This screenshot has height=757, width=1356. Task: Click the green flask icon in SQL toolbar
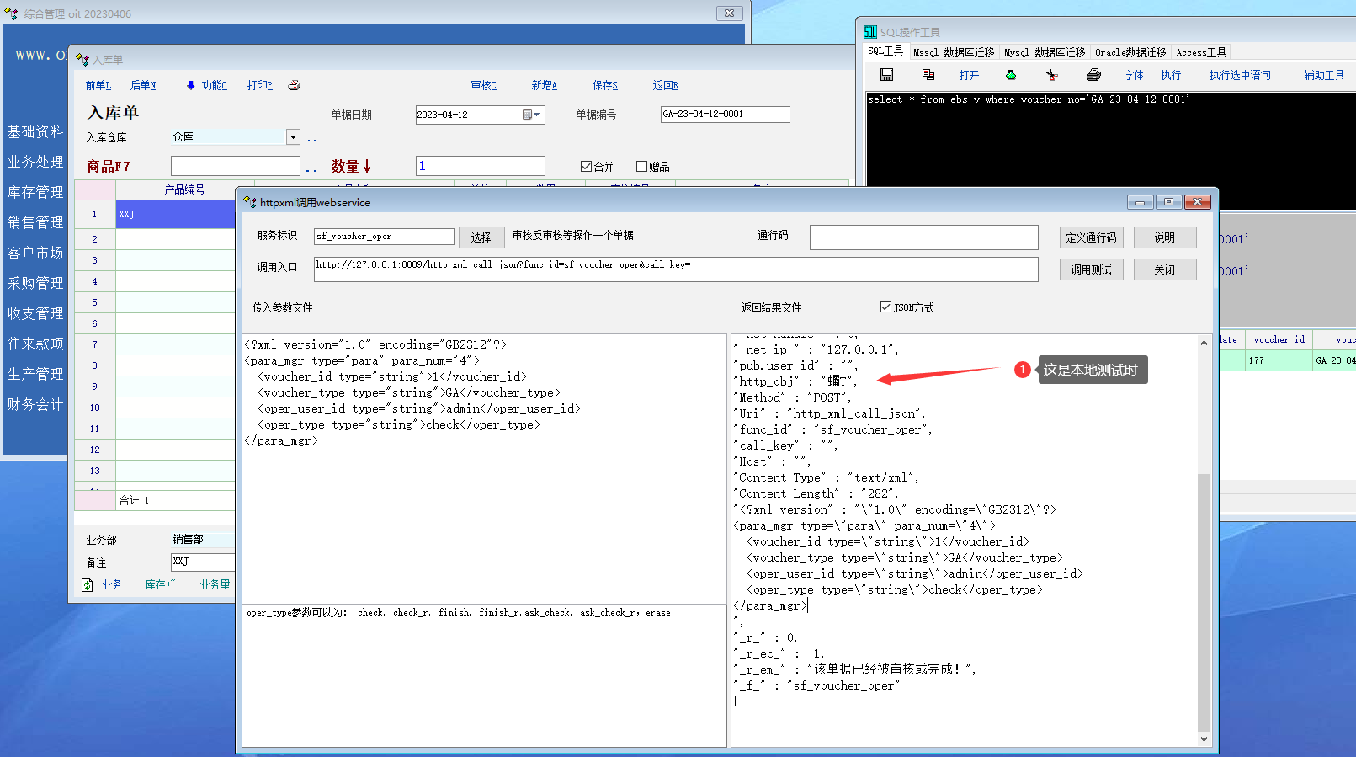coord(1011,75)
